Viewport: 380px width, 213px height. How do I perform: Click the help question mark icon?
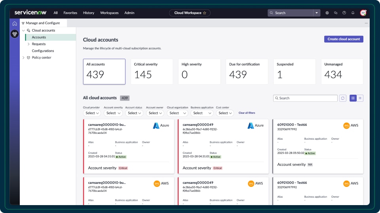pyautogui.click(x=344, y=13)
